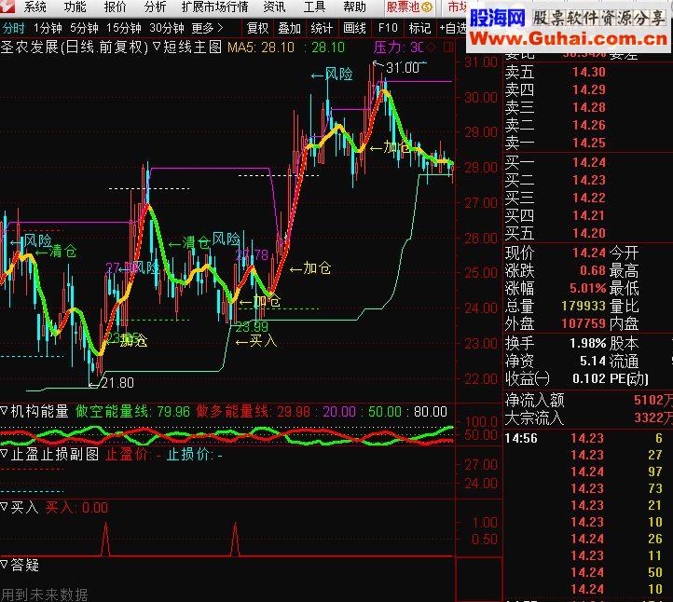
Task: Click the 统计 statistics button
Action: pyautogui.click(x=322, y=28)
